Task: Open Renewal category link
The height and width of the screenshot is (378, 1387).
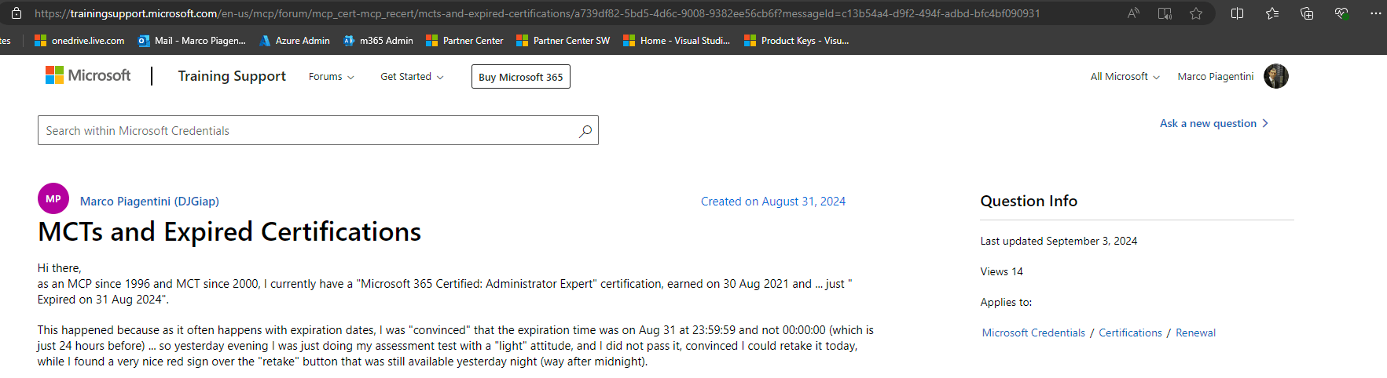Action: coord(1195,333)
